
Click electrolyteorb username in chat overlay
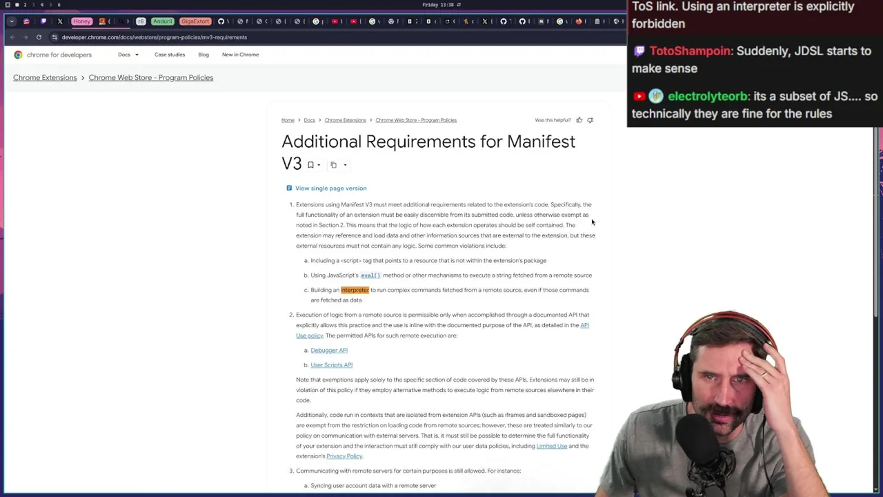pos(708,97)
